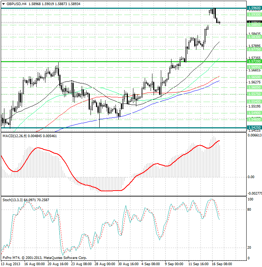
Task: Click the GBPUSD,H4 symbol title text
Action: (16, 4)
